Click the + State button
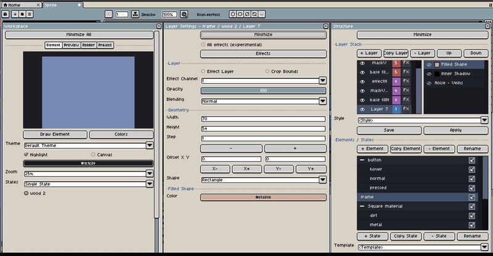This screenshot has width=493, height=256. (373, 236)
